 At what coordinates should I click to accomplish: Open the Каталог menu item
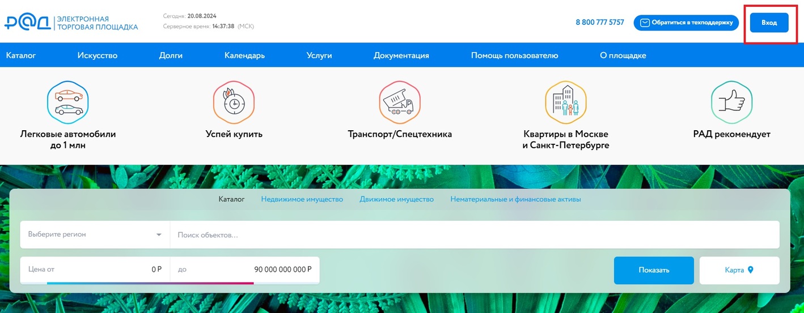tap(21, 55)
